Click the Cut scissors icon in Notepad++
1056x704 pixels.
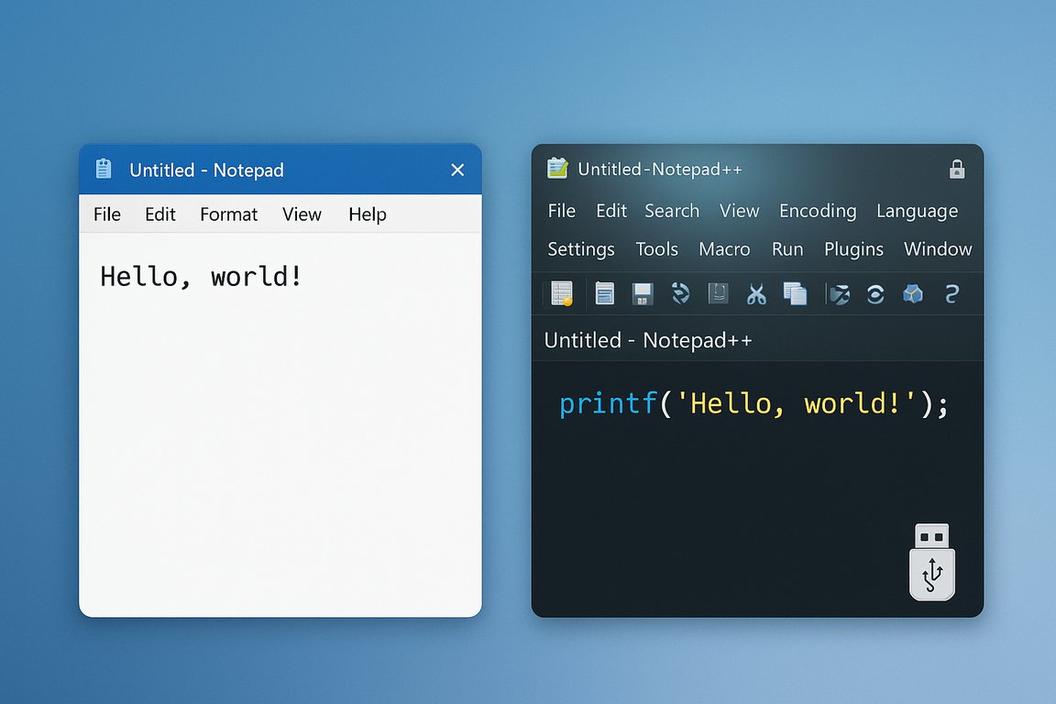(756, 294)
